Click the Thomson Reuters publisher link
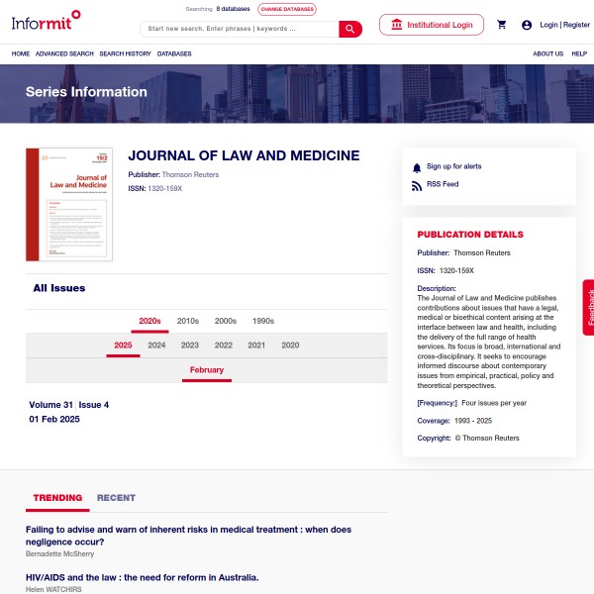Screen dimensions: 594x594 [190, 175]
